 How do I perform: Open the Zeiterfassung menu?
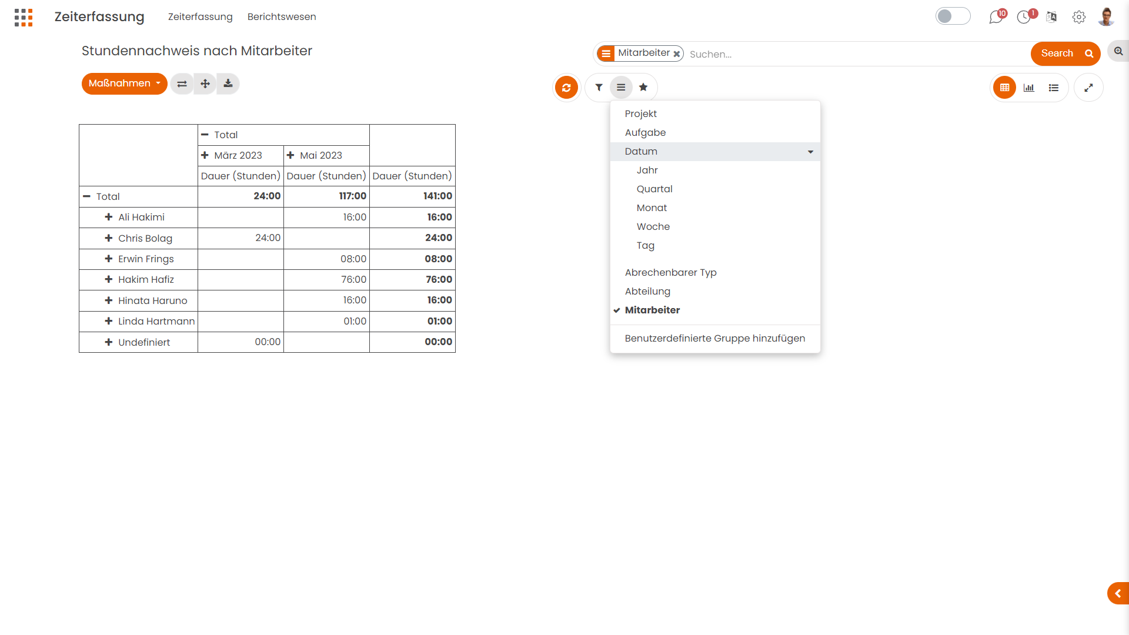coord(200,16)
